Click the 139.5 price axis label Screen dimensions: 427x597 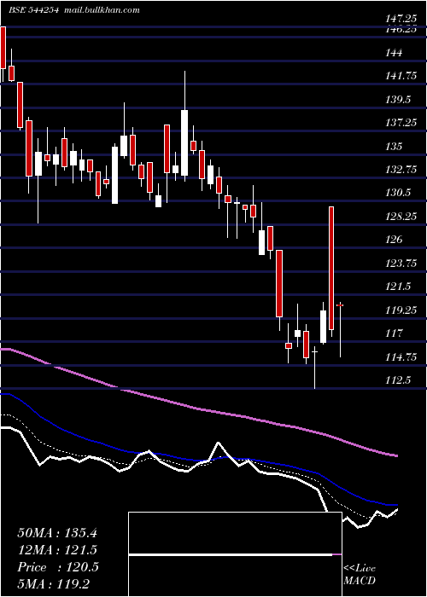398,100
